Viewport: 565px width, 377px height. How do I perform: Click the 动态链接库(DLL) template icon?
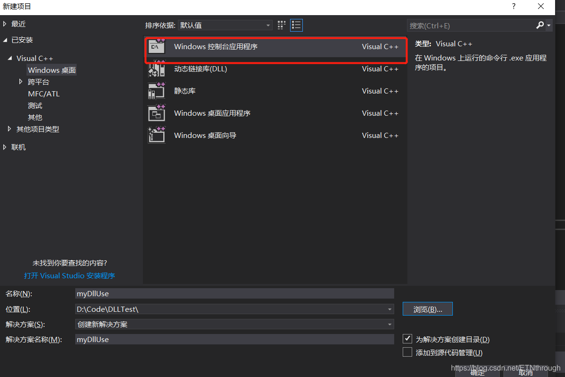(x=157, y=69)
